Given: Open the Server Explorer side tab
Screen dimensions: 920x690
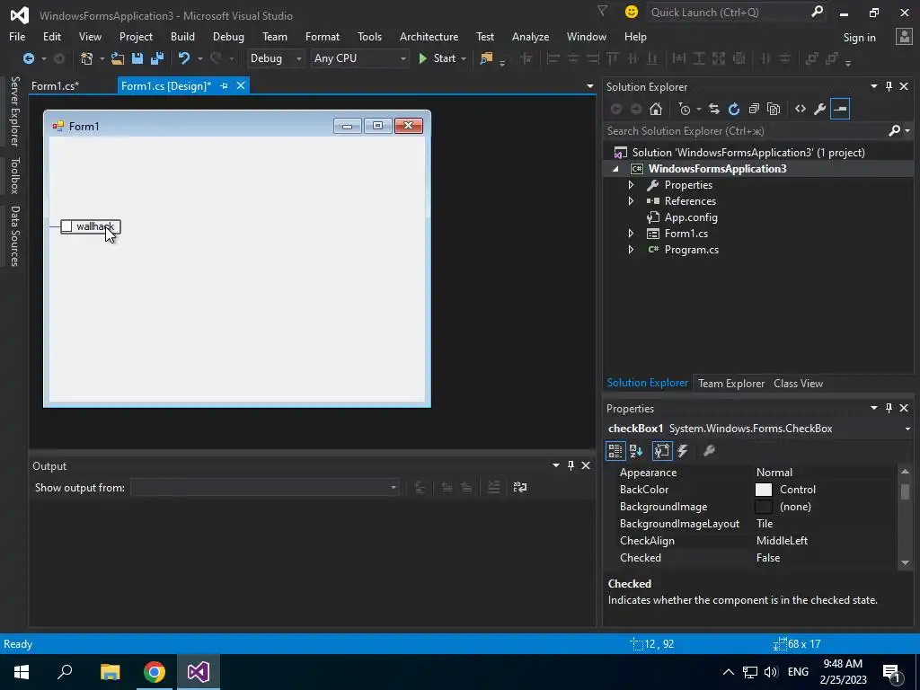Looking at the screenshot, I should pos(15,111).
